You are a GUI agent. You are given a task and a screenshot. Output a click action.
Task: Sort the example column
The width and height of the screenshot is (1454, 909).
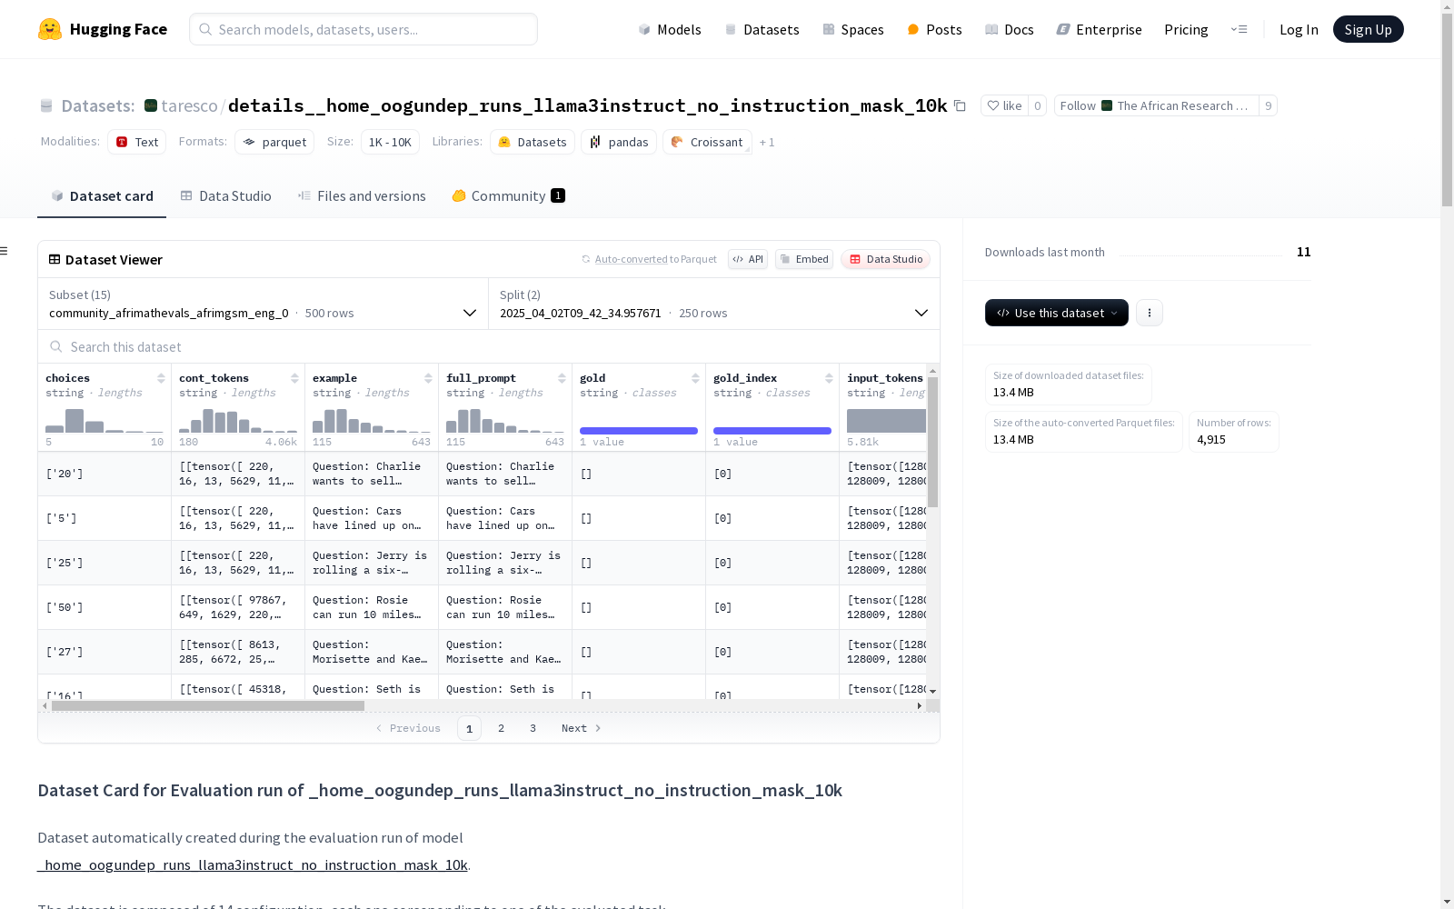(x=428, y=378)
